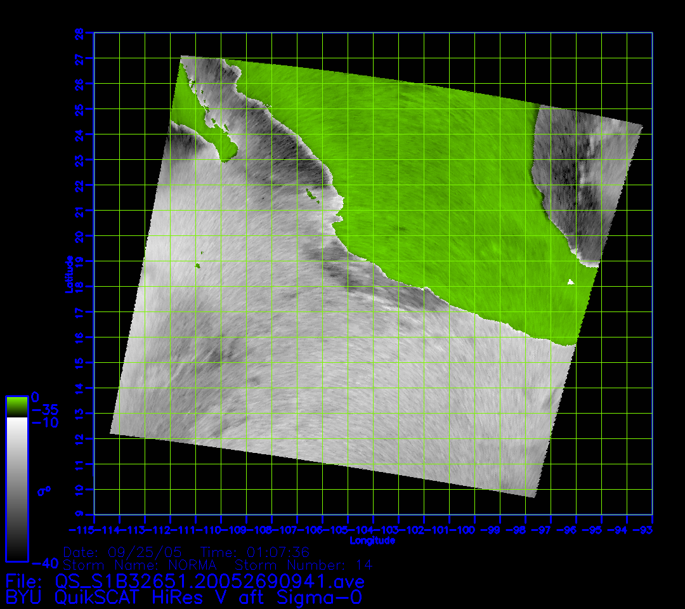Click the Latitude axis label

pos(68,273)
